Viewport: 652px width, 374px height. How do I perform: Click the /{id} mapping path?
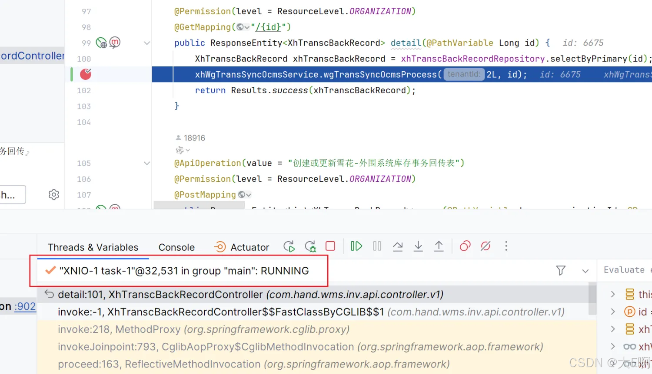point(268,27)
